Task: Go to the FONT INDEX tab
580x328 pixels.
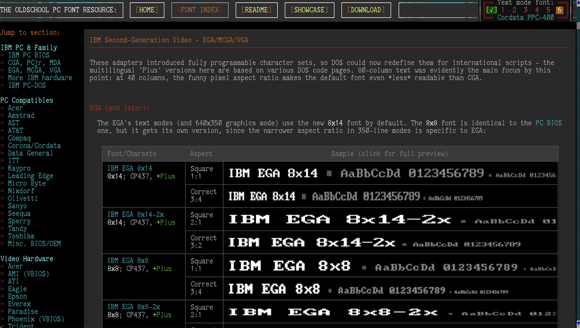Action: (x=200, y=10)
